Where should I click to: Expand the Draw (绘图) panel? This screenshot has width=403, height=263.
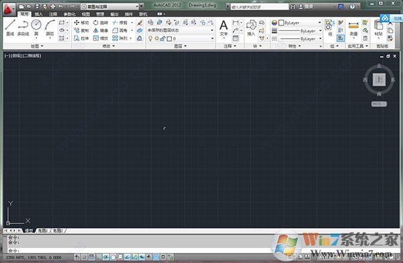pyautogui.click(x=37, y=46)
